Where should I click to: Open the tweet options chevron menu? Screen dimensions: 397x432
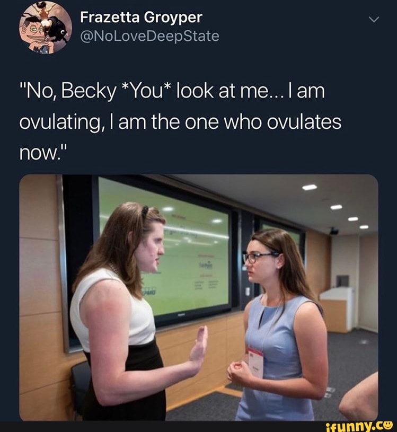point(374,20)
